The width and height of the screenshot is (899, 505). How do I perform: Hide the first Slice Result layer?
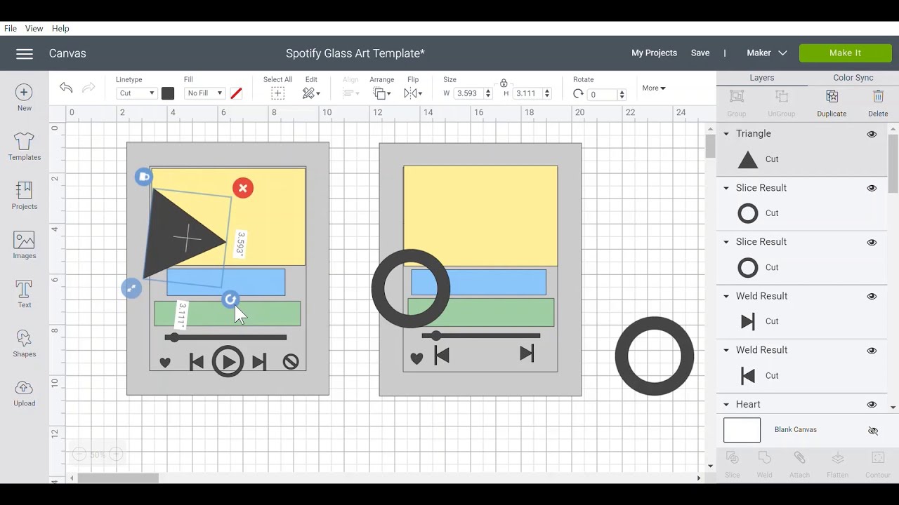click(x=872, y=188)
